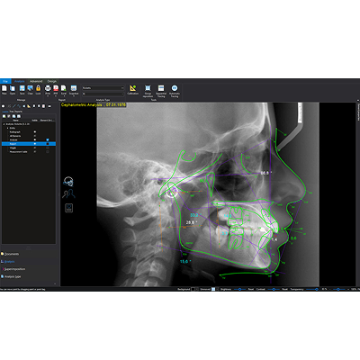
Task: Open the analysis type top dropdown
Action: coord(103,88)
